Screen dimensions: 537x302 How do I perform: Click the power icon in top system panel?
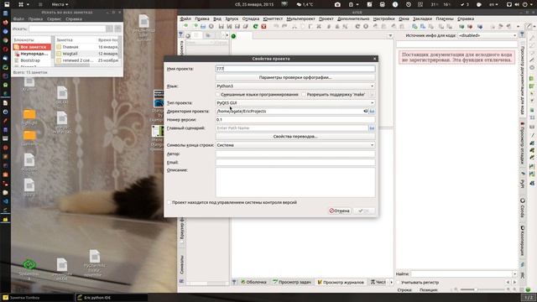525,4
